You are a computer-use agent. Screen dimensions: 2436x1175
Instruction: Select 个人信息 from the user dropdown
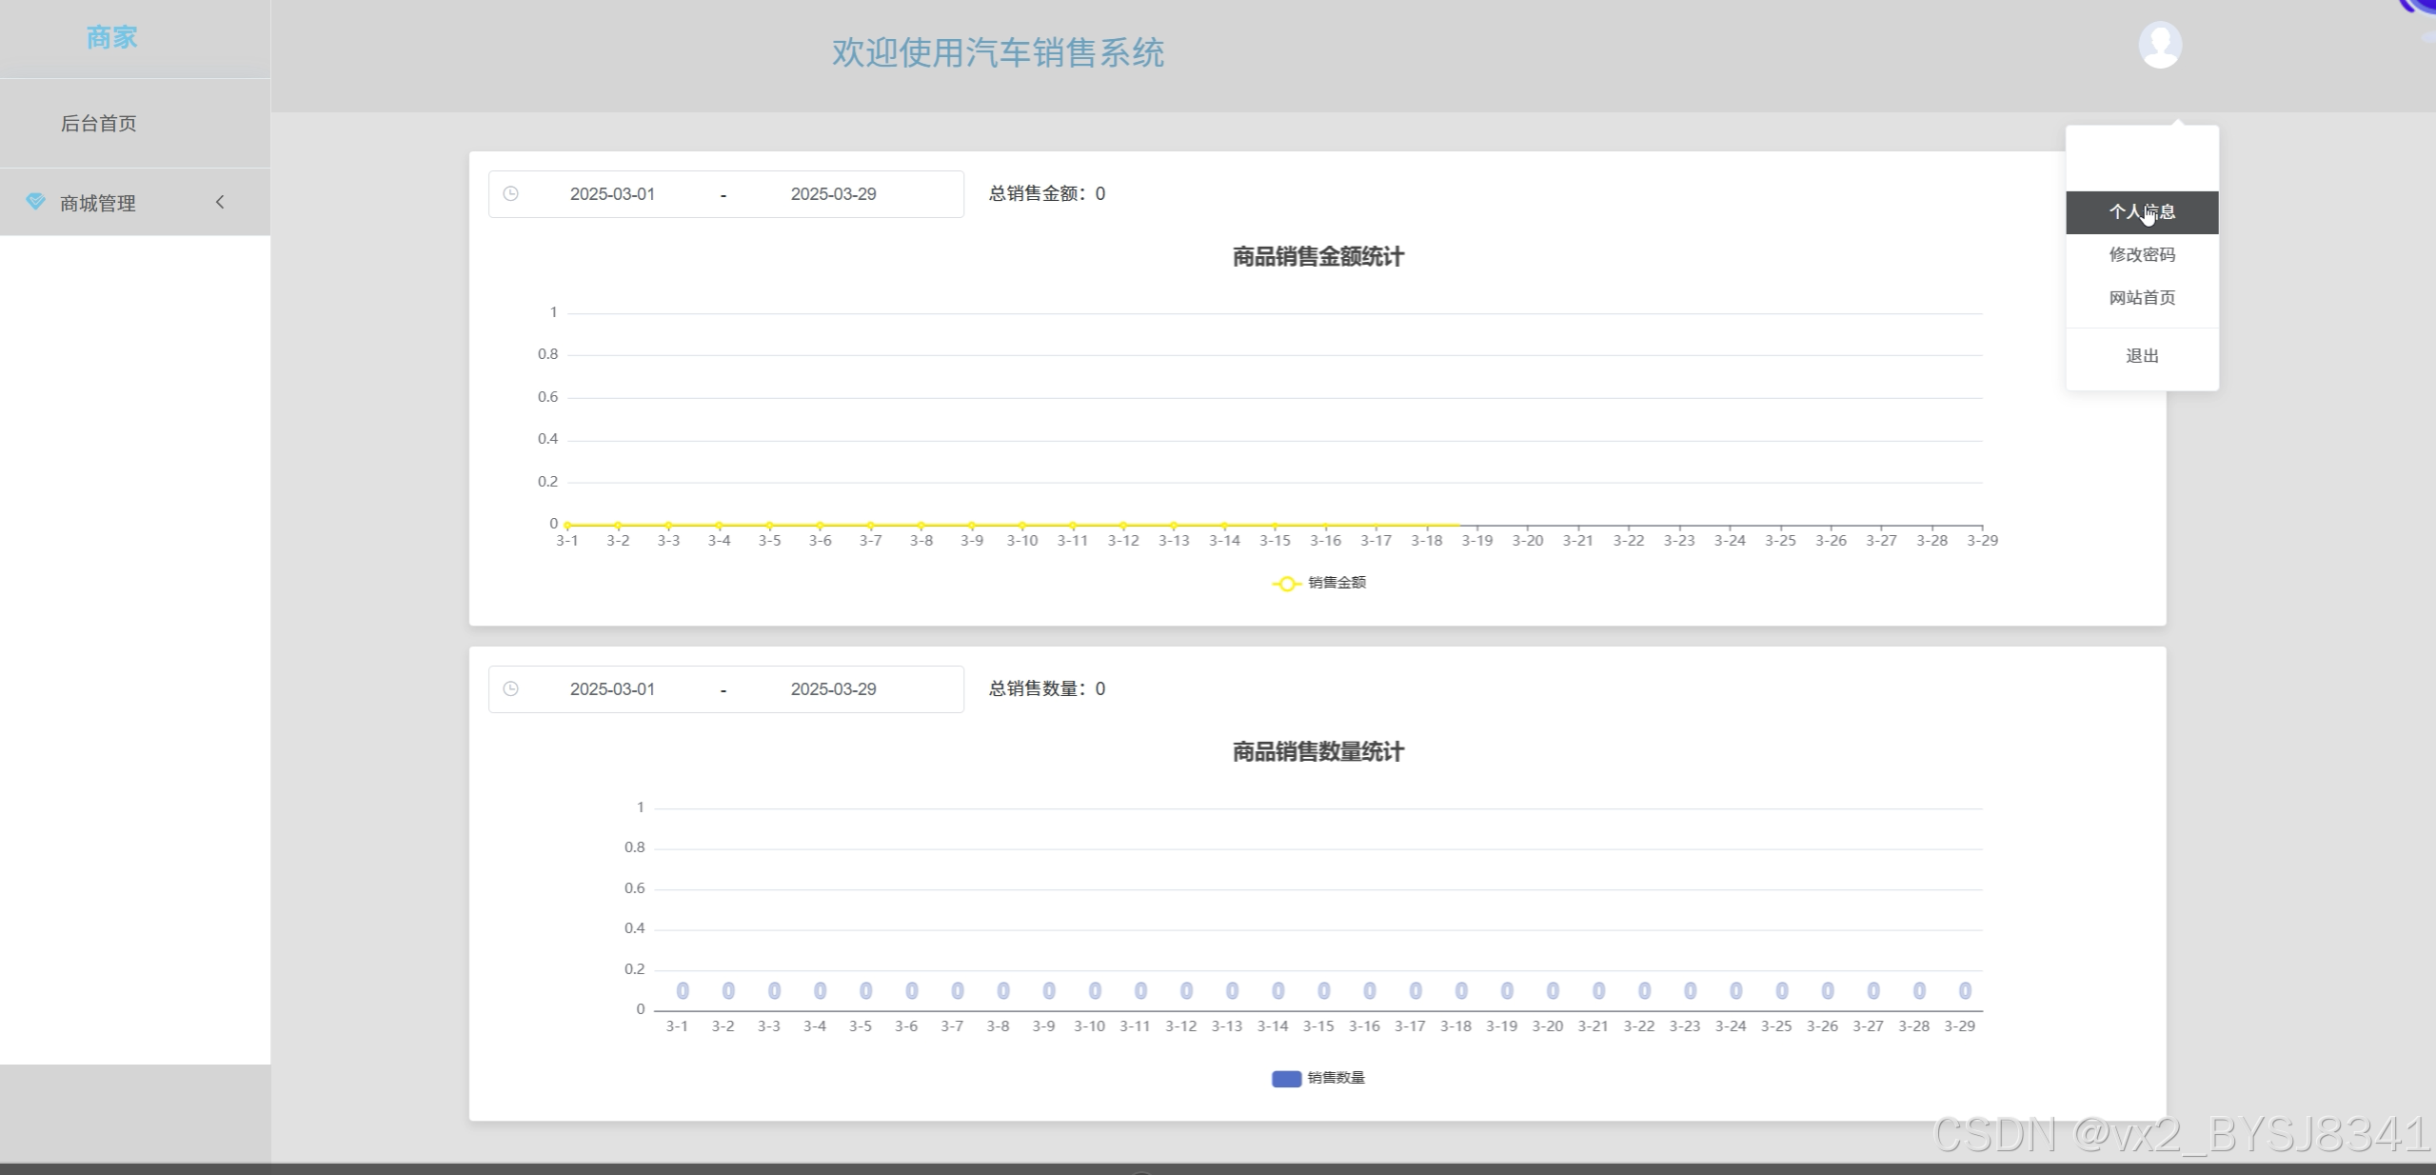coord(2141,212)
